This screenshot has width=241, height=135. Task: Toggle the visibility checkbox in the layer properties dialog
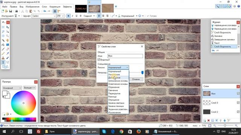(99, 60)
